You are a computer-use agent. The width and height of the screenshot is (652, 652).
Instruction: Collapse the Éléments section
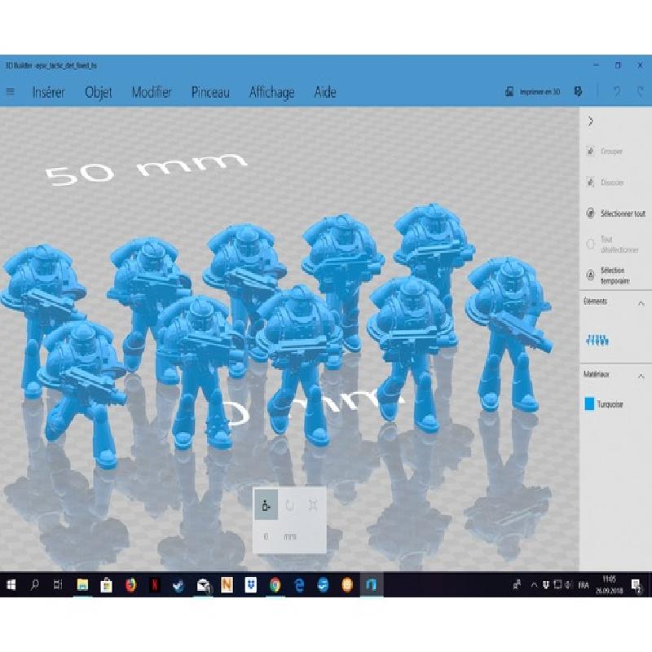(x=641, y=303)
